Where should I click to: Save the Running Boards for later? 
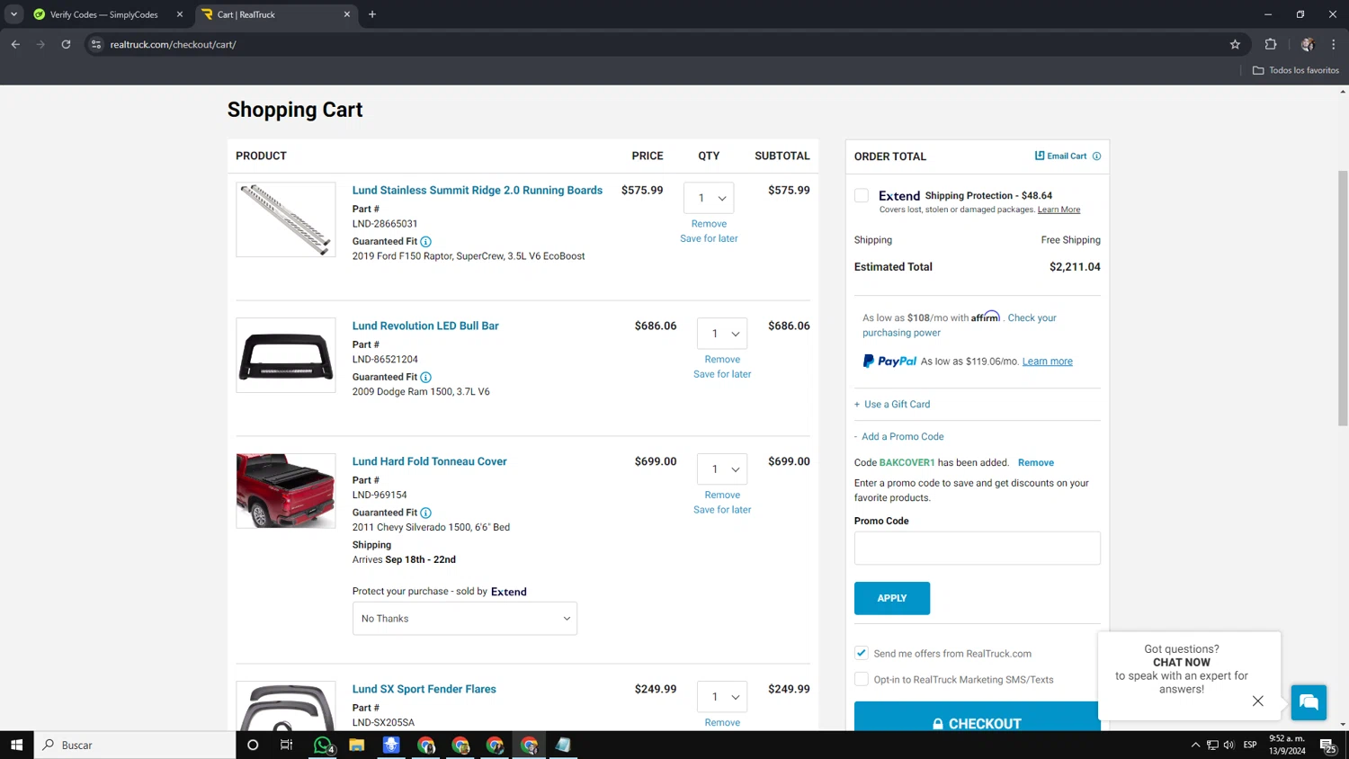point(709,239)
